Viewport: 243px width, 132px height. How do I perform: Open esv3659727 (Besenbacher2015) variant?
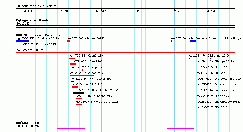95,90
